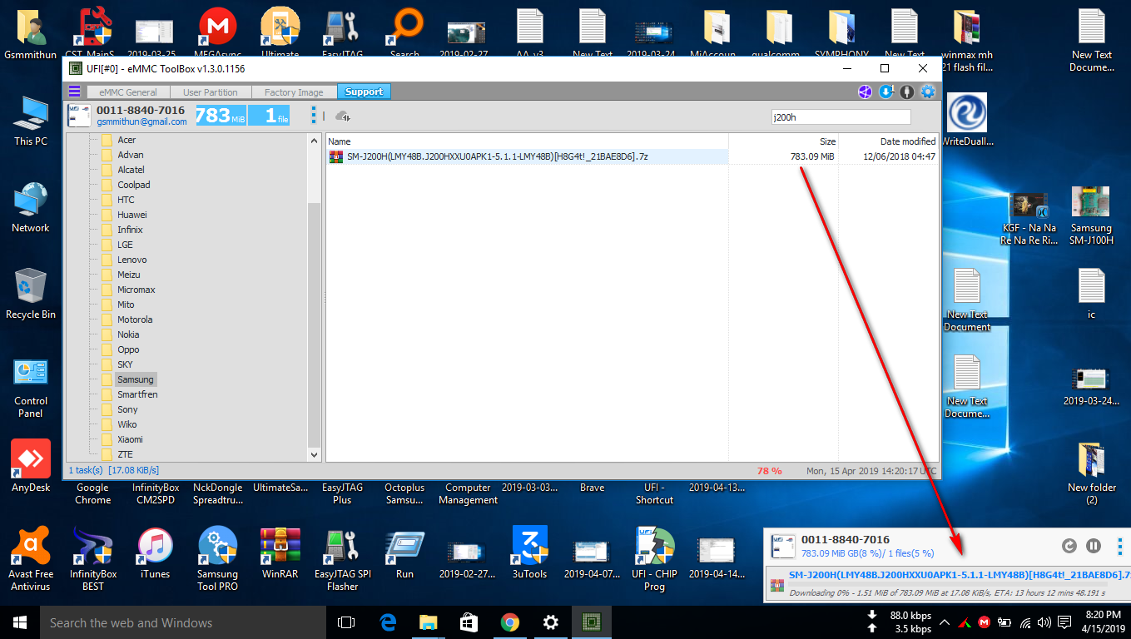Open the volume control in the system tray

pos(1044,622)
